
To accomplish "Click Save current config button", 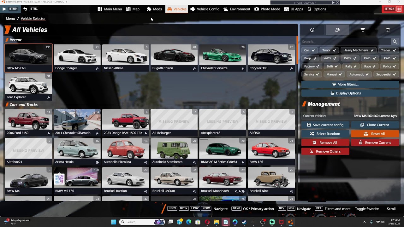I will [325, 125].
